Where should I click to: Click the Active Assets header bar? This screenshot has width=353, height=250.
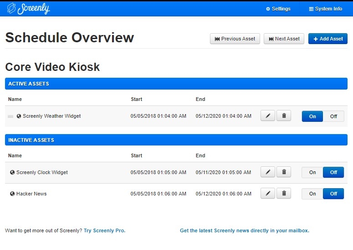point(176,84)
